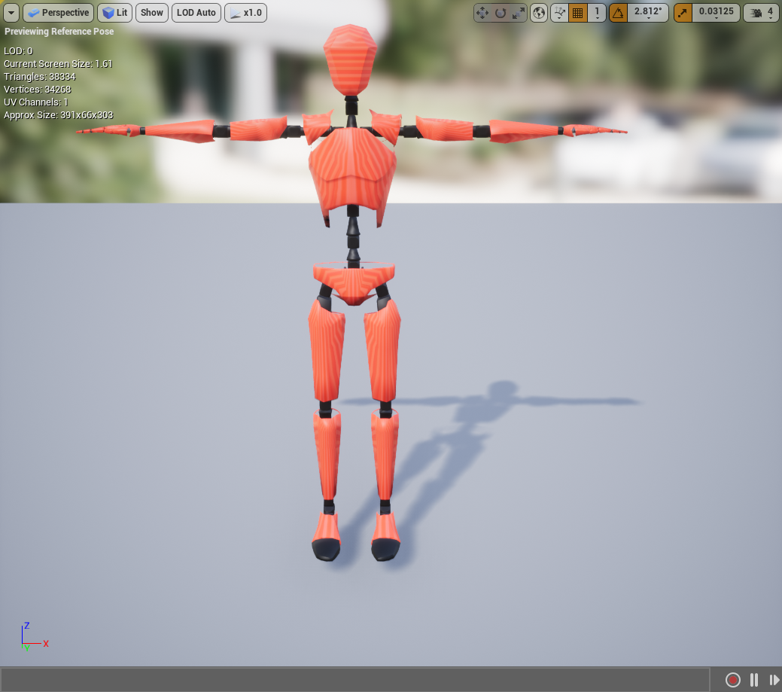Click the animation timeline scrub bar

(x=355, y=680)
